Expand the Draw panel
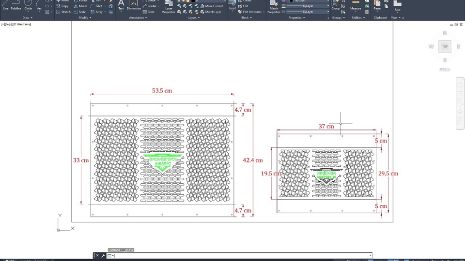This screenshot has height=261, width=465. [27, 18]
